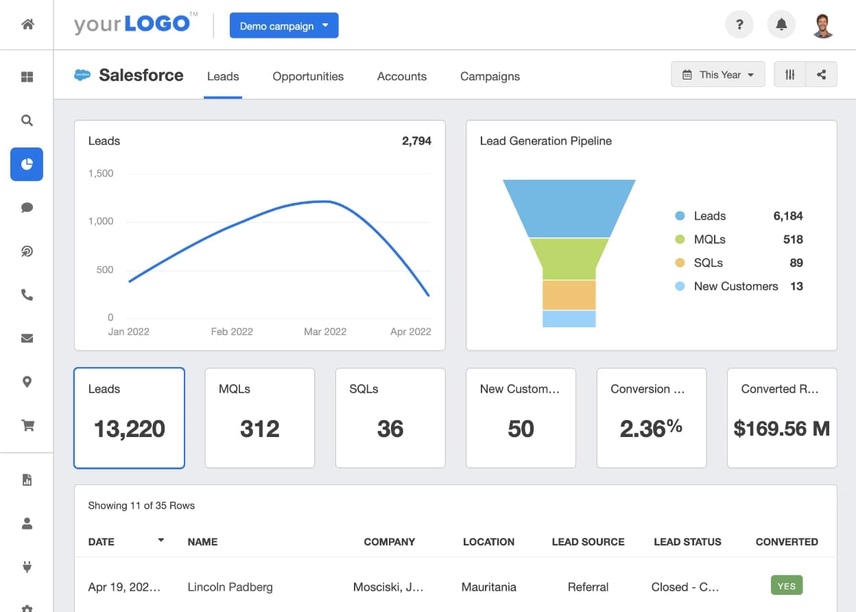Open the help question mark button

click(739, 25)
